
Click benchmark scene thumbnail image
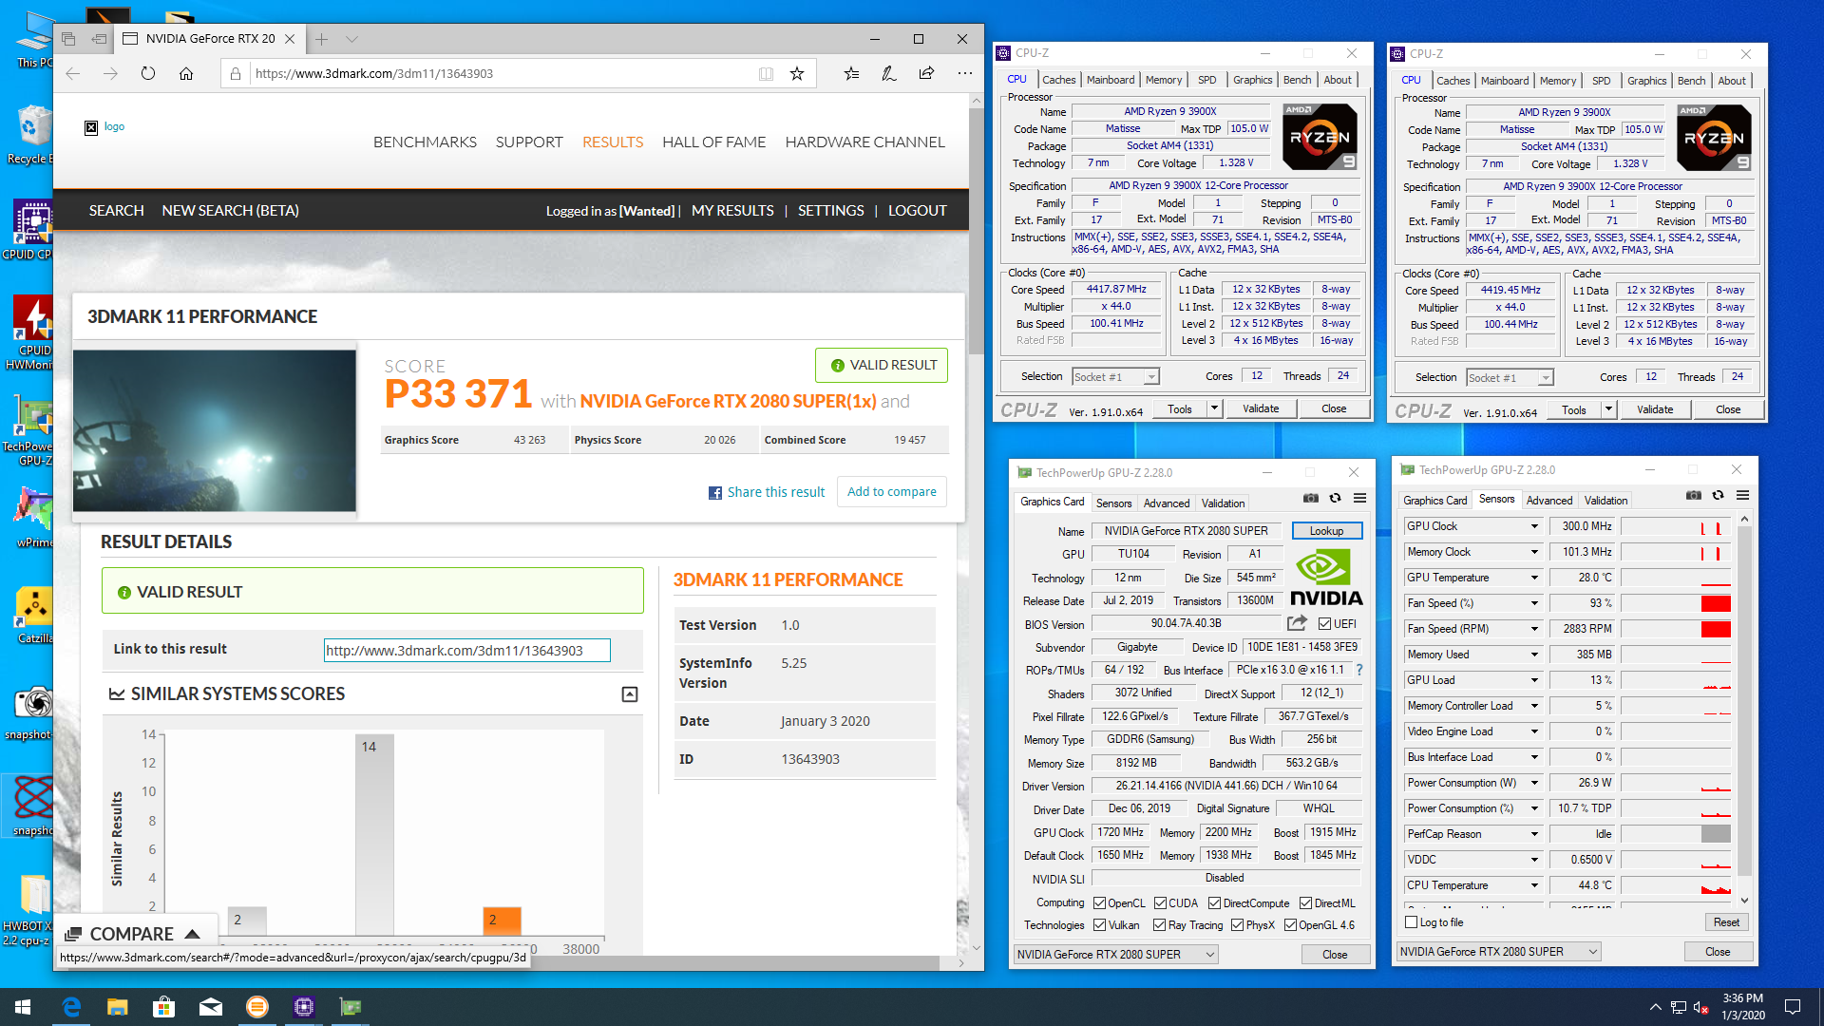215,431
